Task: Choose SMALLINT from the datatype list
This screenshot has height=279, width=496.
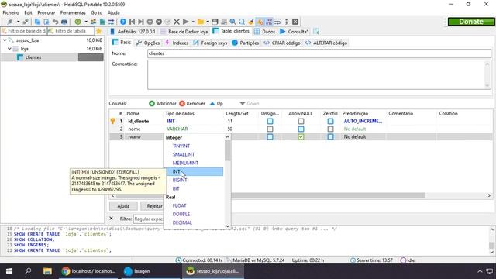Action: (184, 155)
